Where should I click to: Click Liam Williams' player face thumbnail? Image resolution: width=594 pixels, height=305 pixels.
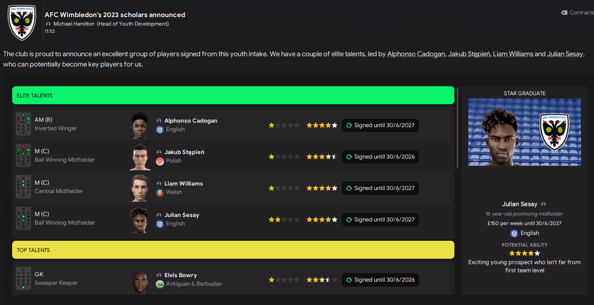[140, 188]
